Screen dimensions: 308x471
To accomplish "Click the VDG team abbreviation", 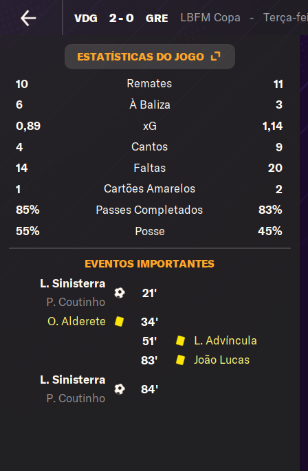I will [86, 19].
